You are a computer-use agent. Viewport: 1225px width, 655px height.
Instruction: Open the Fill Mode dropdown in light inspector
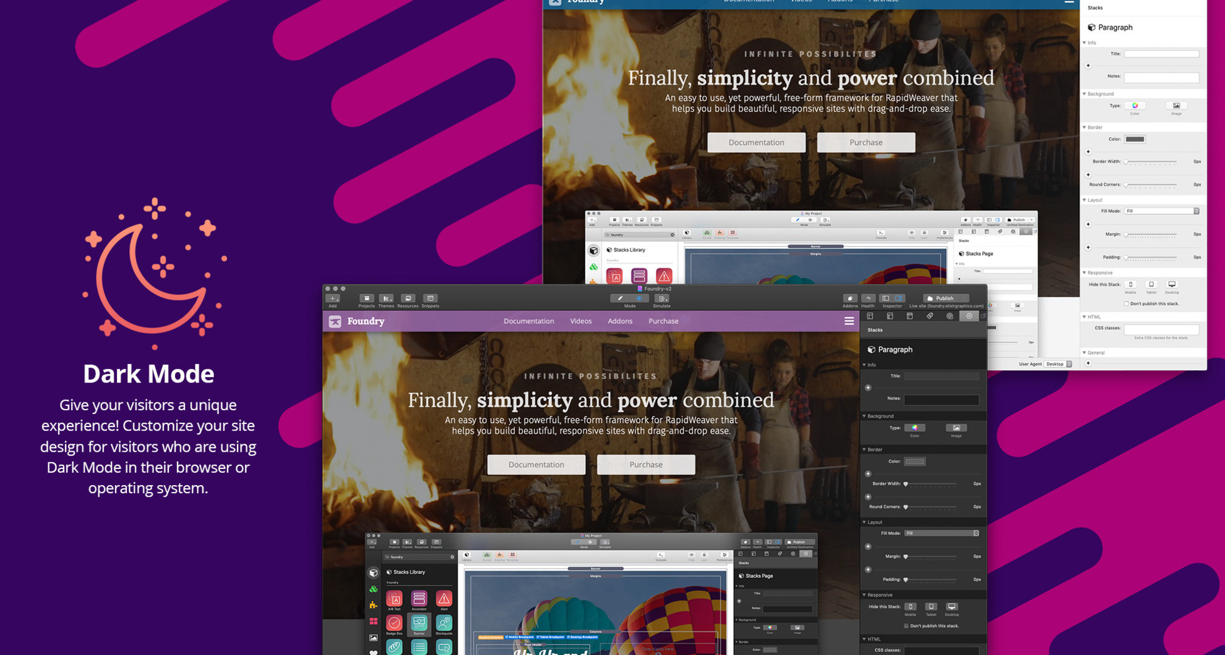1162,211
